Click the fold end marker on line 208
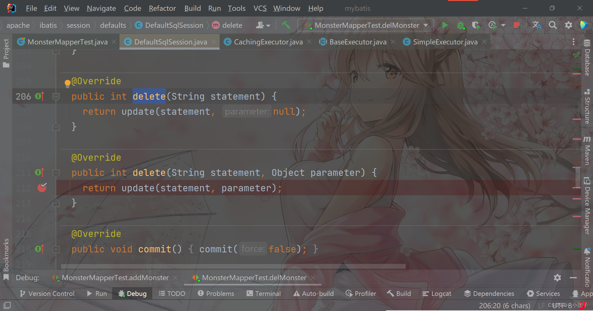Viewport: 593px width, 311px height. tap(56, 127)
